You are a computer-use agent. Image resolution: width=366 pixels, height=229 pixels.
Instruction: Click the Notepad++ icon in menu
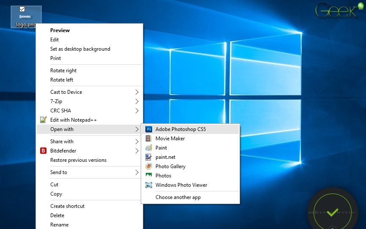coord(43,120)
